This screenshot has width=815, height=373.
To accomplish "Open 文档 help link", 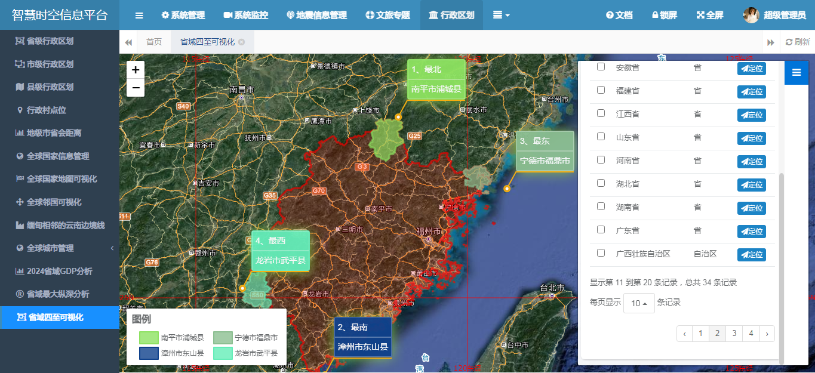I will click(619, 15).
